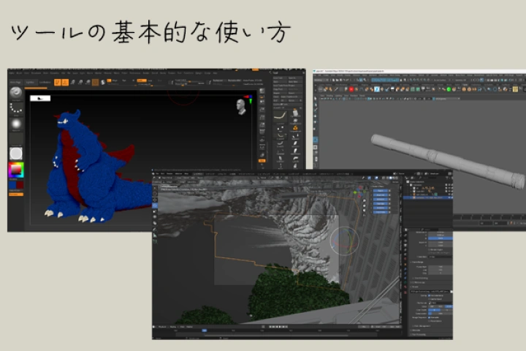Select the active Rotate tool in Blender
The height and width of the screenshot is (351, 526).
pyautogui.click(x=155, y=205)
